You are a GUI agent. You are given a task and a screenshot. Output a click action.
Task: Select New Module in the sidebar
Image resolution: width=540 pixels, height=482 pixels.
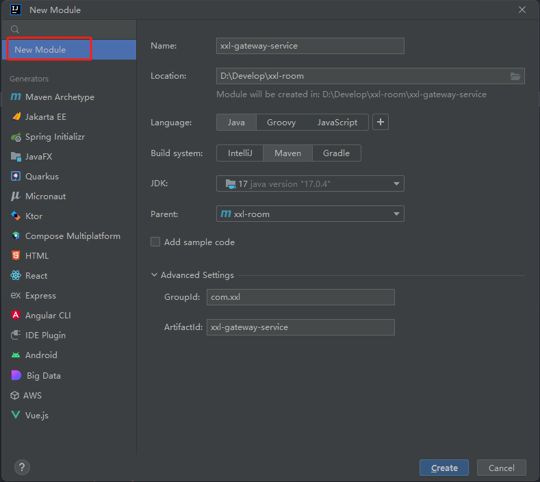click(x=69, y=49)
